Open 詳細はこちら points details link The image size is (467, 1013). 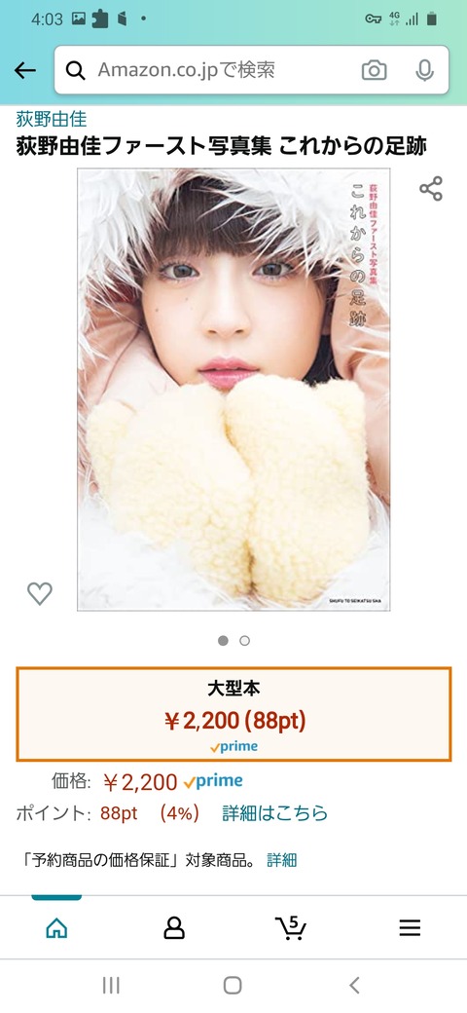[274, 812]
